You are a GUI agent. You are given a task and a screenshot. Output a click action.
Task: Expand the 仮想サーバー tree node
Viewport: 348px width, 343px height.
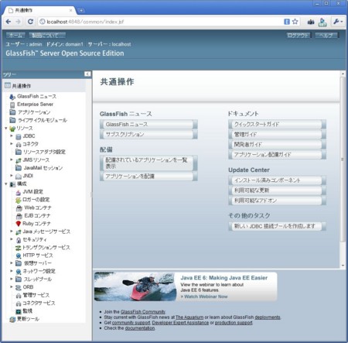(x=12, y=263)
